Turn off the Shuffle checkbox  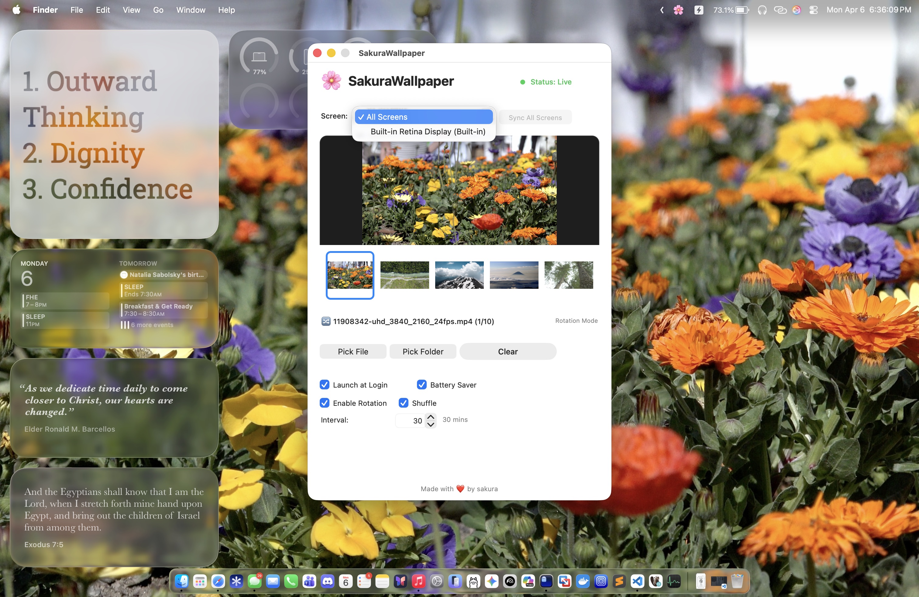[x=403, y=403]
